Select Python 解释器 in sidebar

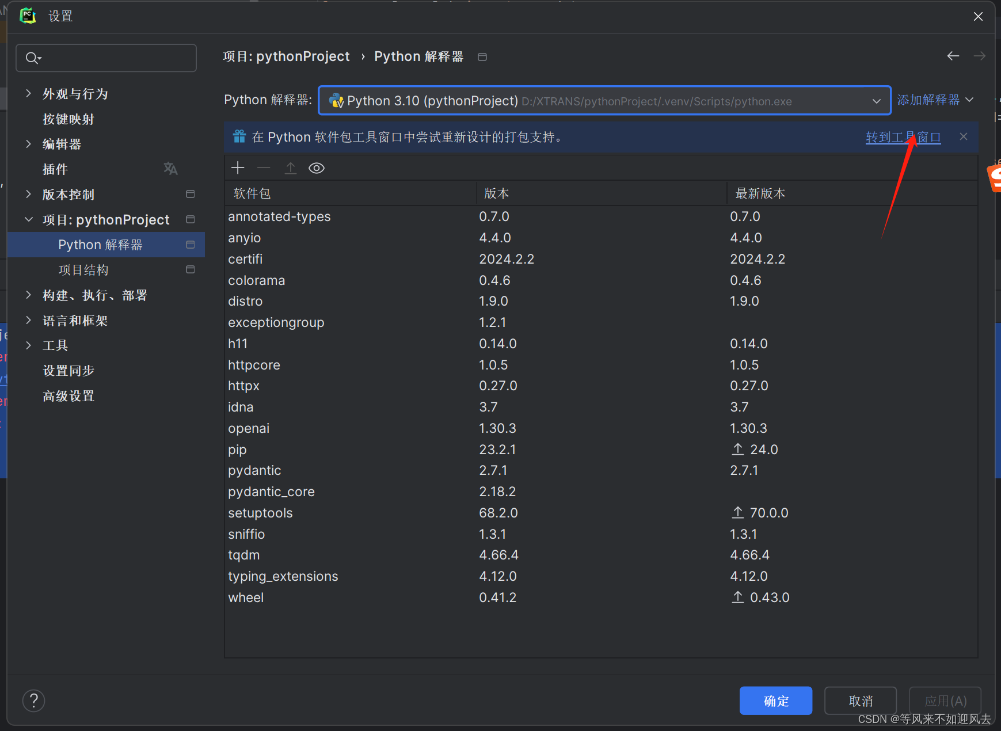click(x=106, y=245)
